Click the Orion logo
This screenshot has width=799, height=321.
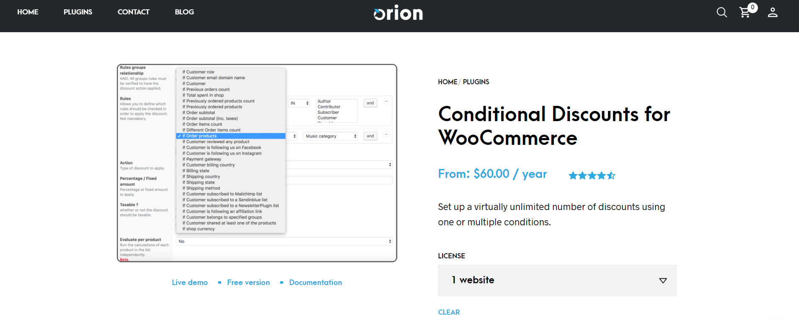click(398, 13)
